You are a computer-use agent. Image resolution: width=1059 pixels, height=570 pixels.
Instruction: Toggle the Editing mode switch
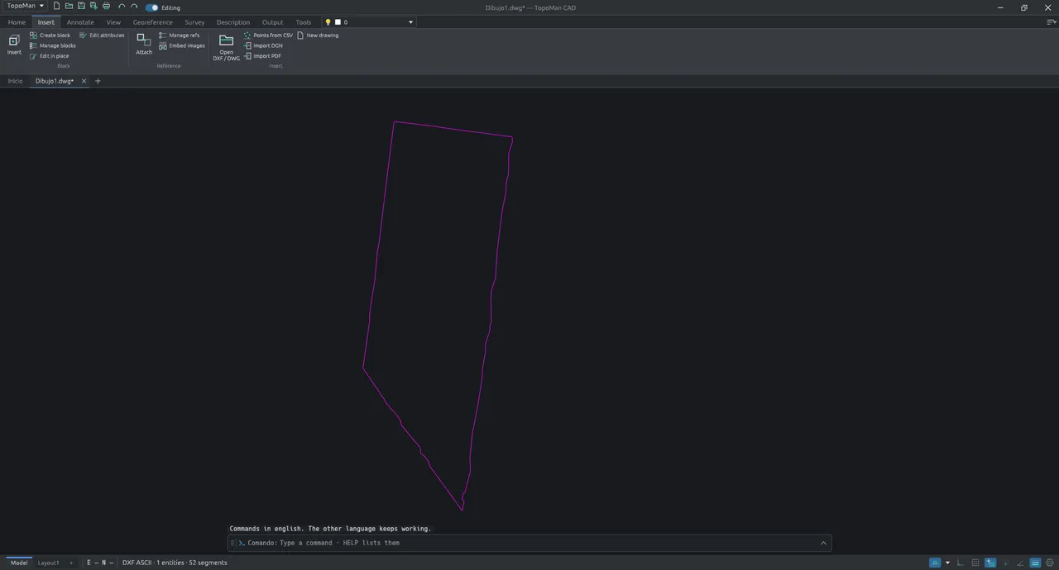(x=151, y=7)
